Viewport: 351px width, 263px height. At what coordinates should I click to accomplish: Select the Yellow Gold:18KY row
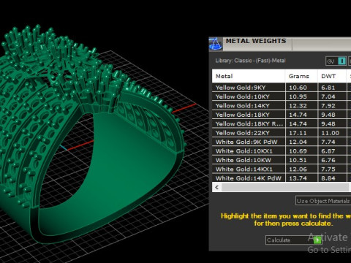(x=282, y=115)
